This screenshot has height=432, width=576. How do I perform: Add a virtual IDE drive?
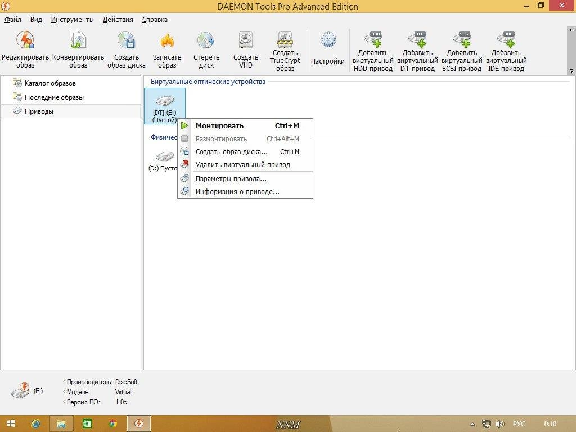click(506, 51)
